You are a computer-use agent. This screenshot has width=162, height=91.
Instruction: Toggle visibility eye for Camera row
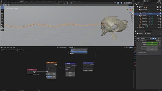[x=159, y=26]
